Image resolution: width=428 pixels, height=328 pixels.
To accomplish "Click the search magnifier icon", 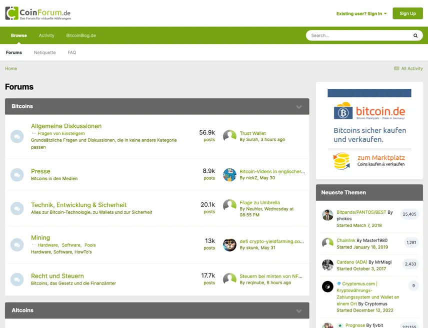I will point(415,35).
